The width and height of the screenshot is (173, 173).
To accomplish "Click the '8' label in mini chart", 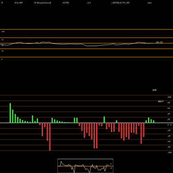I will [x=111, y=164].
